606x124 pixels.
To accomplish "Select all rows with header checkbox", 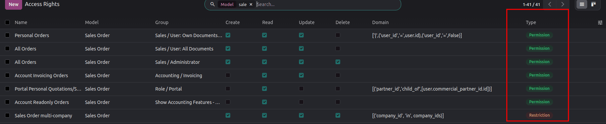I will [7, 22].
